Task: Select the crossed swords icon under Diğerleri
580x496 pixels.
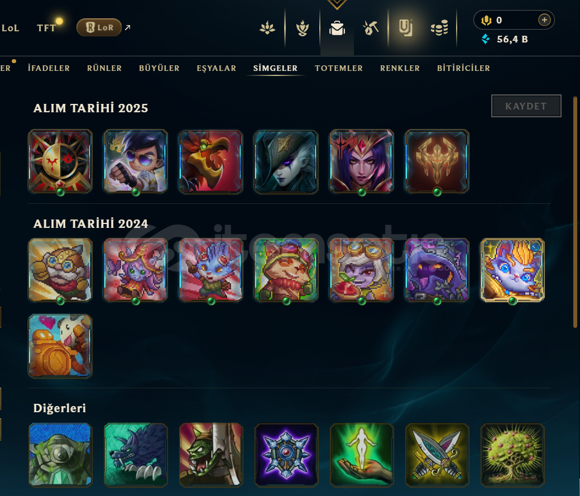Action: 437,455
